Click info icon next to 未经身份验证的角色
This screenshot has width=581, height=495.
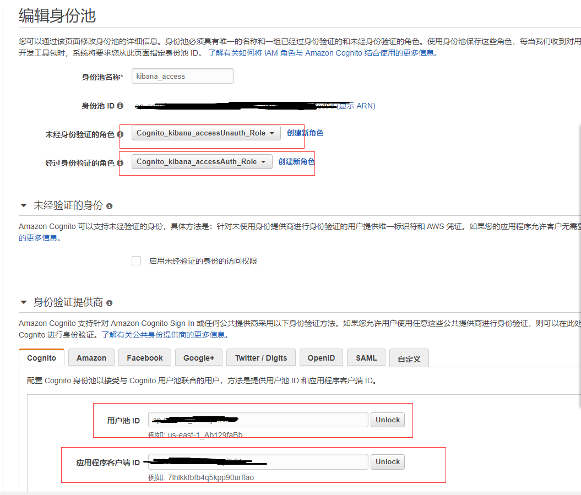[x=120, y=134]
